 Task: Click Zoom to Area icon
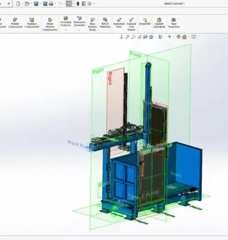(x=133, y=37)
